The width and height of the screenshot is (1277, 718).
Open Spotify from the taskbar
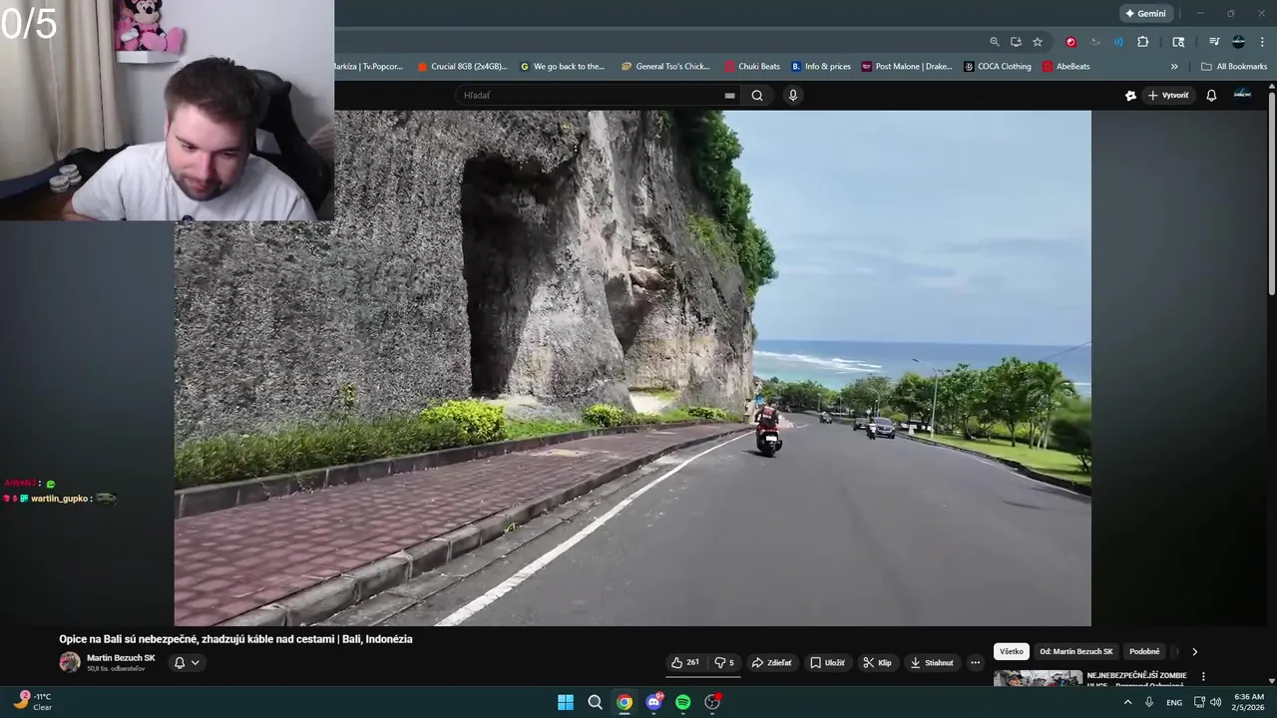click(683, 702)
